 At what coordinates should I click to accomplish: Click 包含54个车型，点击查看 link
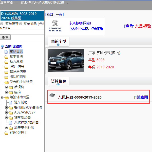point(86,29)
